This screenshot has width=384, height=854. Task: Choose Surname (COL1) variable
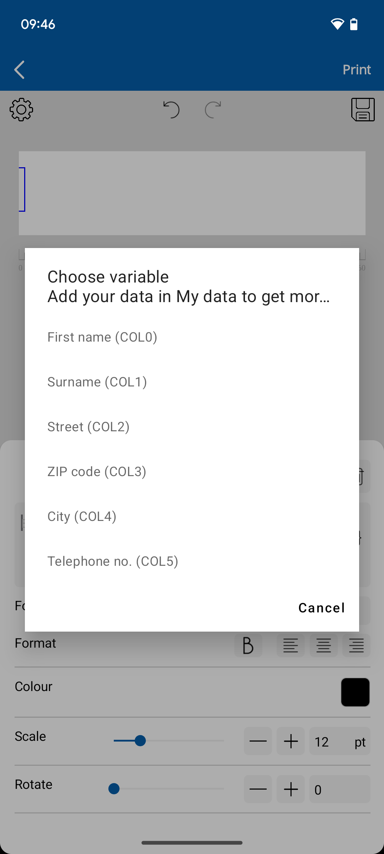point(97,382)
